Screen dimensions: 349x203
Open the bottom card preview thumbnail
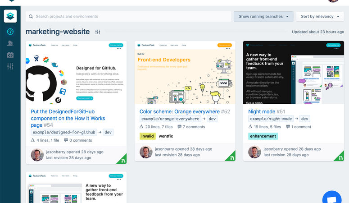(76, 187)
